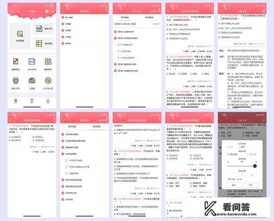Tap the profile icon in bottom navigation
Viewport: 274px width, 221px height.
[x=48, y=101]
